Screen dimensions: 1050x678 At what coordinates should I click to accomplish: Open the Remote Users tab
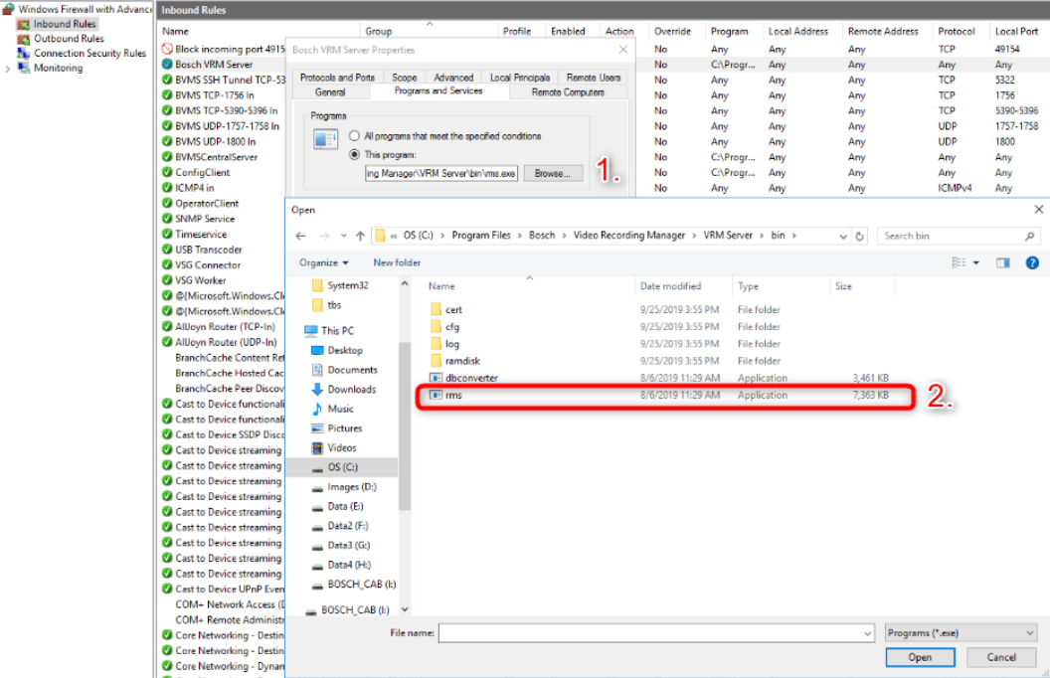[594, 78]
